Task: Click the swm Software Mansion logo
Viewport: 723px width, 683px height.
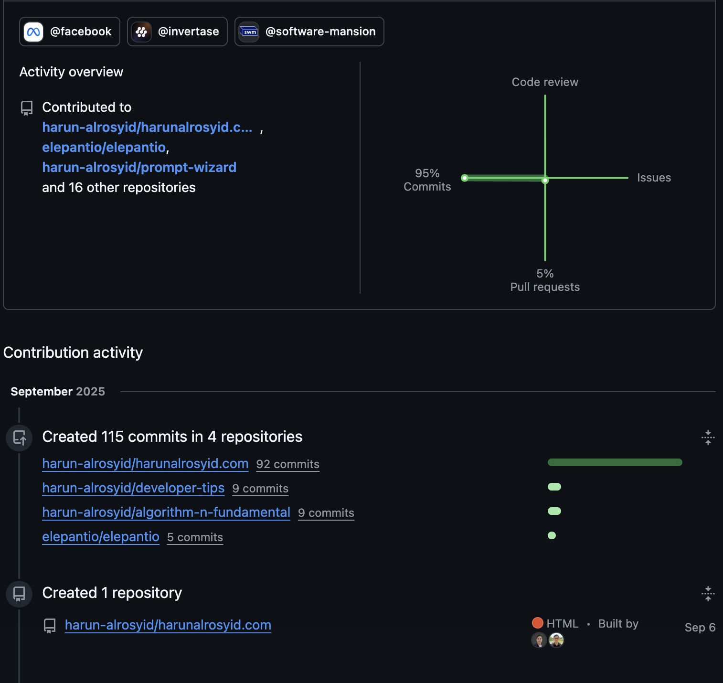Action: coord(249,32)
